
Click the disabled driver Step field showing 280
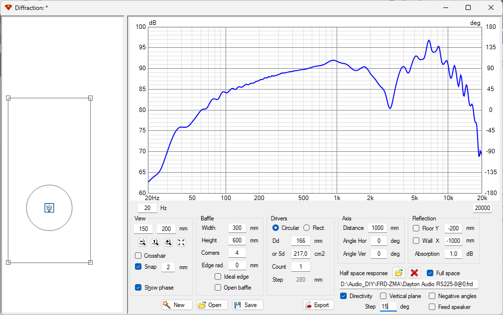(x=301, y=280)
